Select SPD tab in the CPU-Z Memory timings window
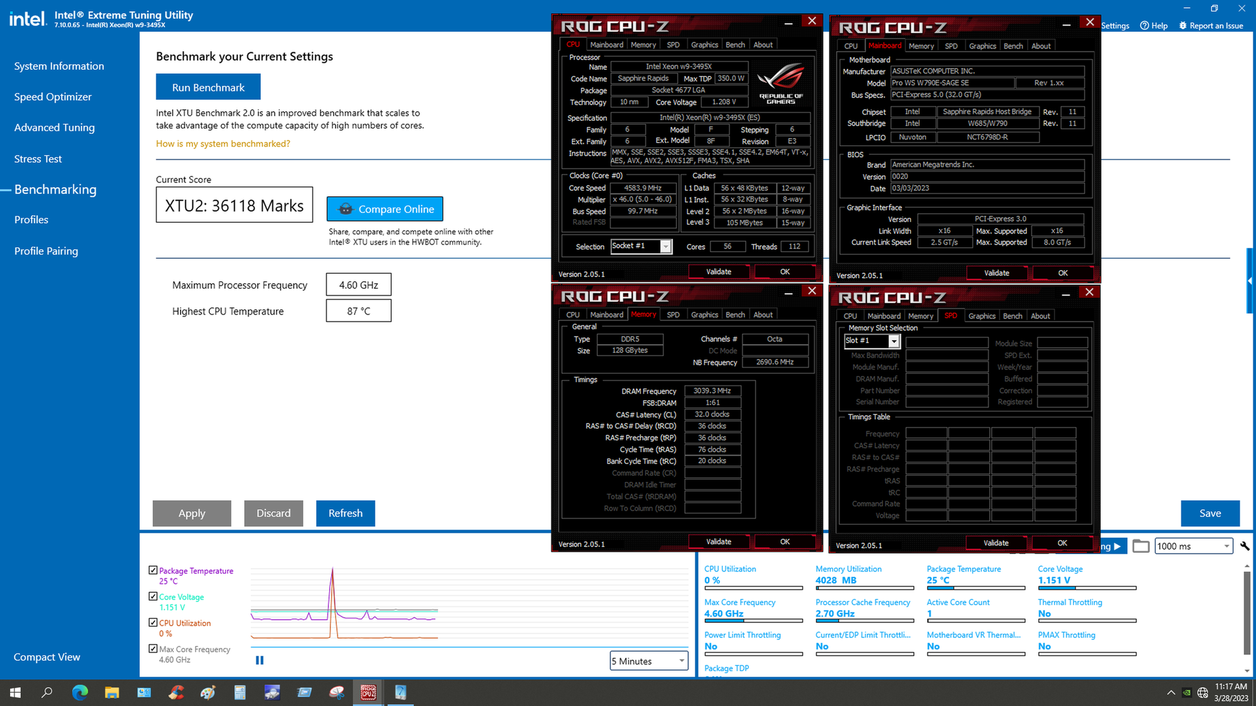 673,314
